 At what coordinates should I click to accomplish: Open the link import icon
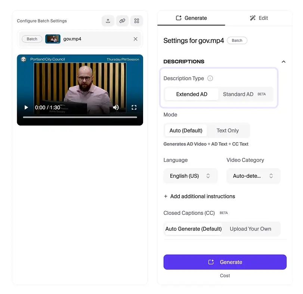pyautogui.click(x=122, y=21)
